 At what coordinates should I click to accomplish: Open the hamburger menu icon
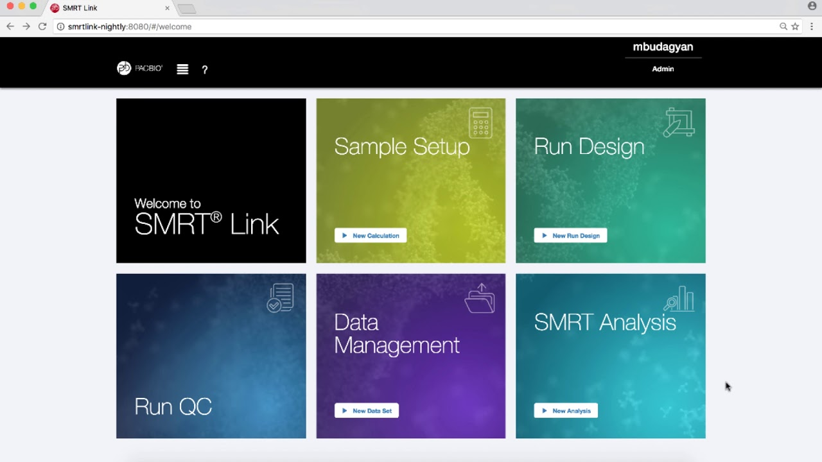click(182, 69)
